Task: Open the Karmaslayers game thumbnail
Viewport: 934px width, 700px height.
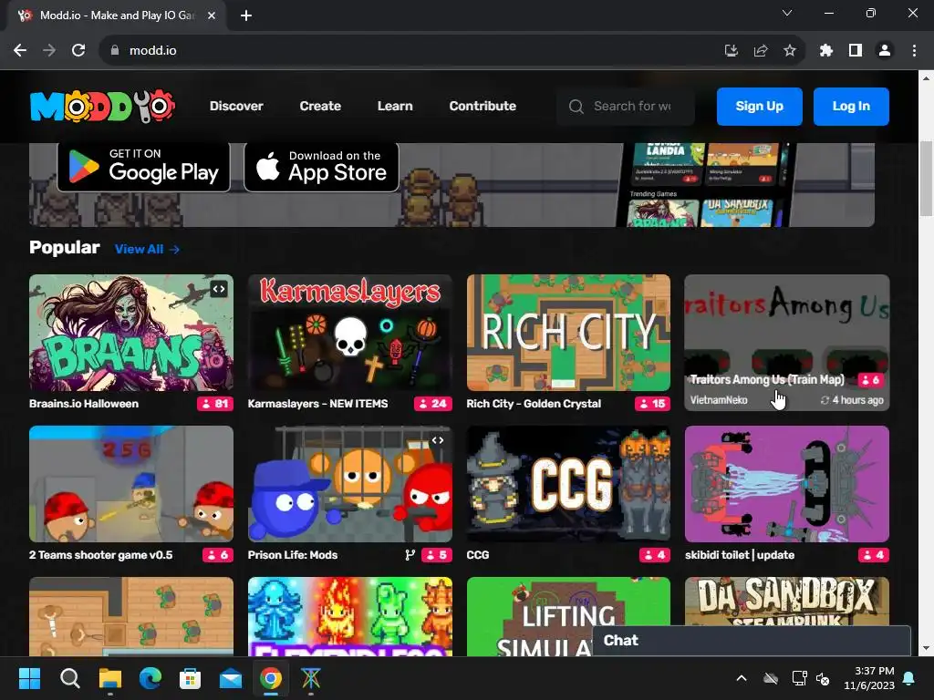Action: click(349, 332)
